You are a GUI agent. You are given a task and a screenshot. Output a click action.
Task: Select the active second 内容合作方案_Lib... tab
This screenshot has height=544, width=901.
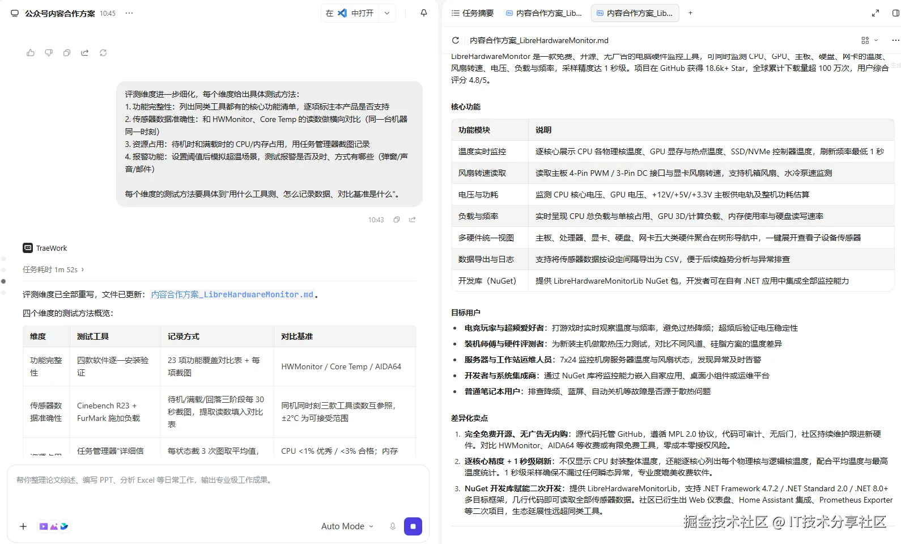(x=634, y=13)
